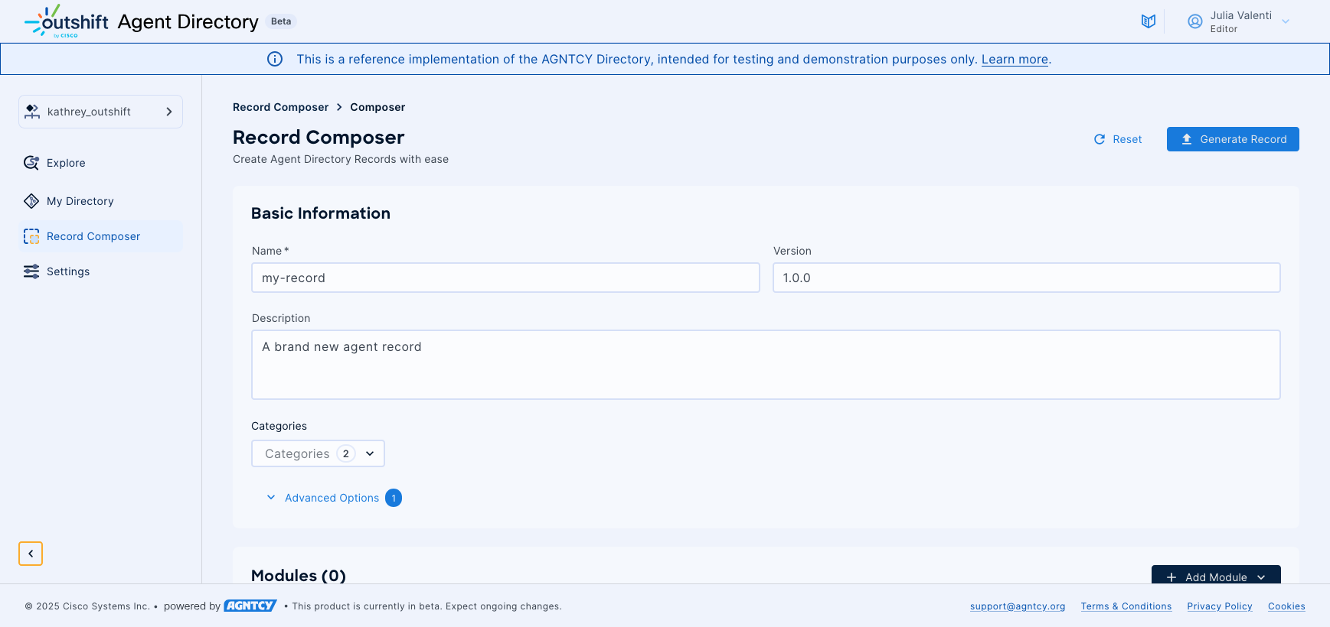The image size is (1330, 627).
Task: Click the Description text area
Action: tap(766, 365)
